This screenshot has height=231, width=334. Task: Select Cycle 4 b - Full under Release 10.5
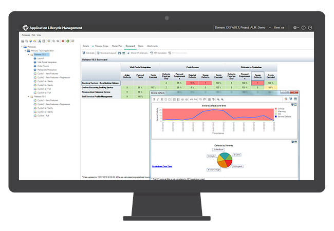(44, 93)
